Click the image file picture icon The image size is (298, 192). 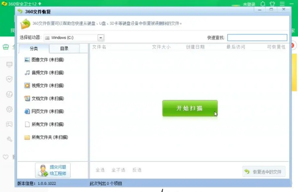tap(27, 60)
